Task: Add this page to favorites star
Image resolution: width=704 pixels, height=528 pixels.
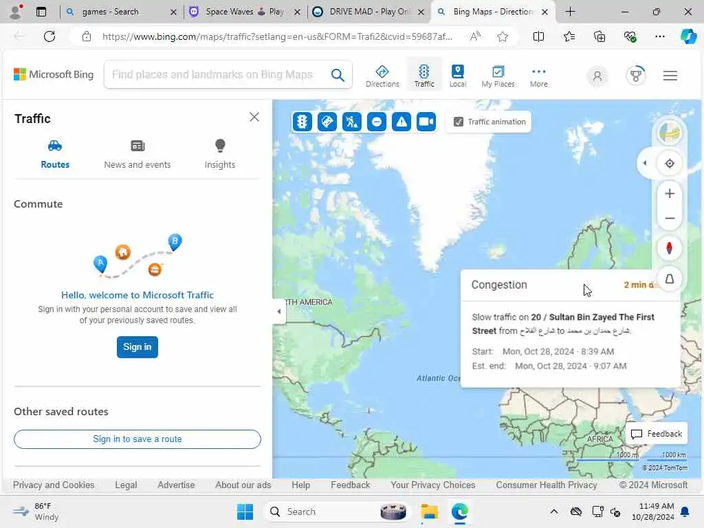Action: pos(503,36)
